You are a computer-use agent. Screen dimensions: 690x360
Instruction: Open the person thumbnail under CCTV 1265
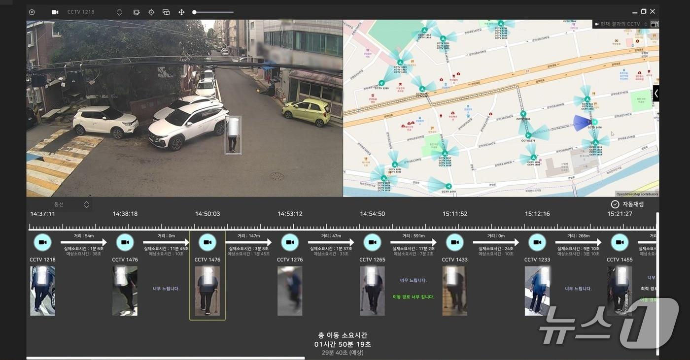(x=372, y=291)
